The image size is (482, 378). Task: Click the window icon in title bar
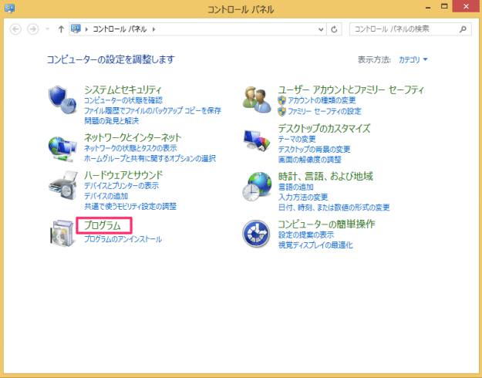click(x=9, y=8)
